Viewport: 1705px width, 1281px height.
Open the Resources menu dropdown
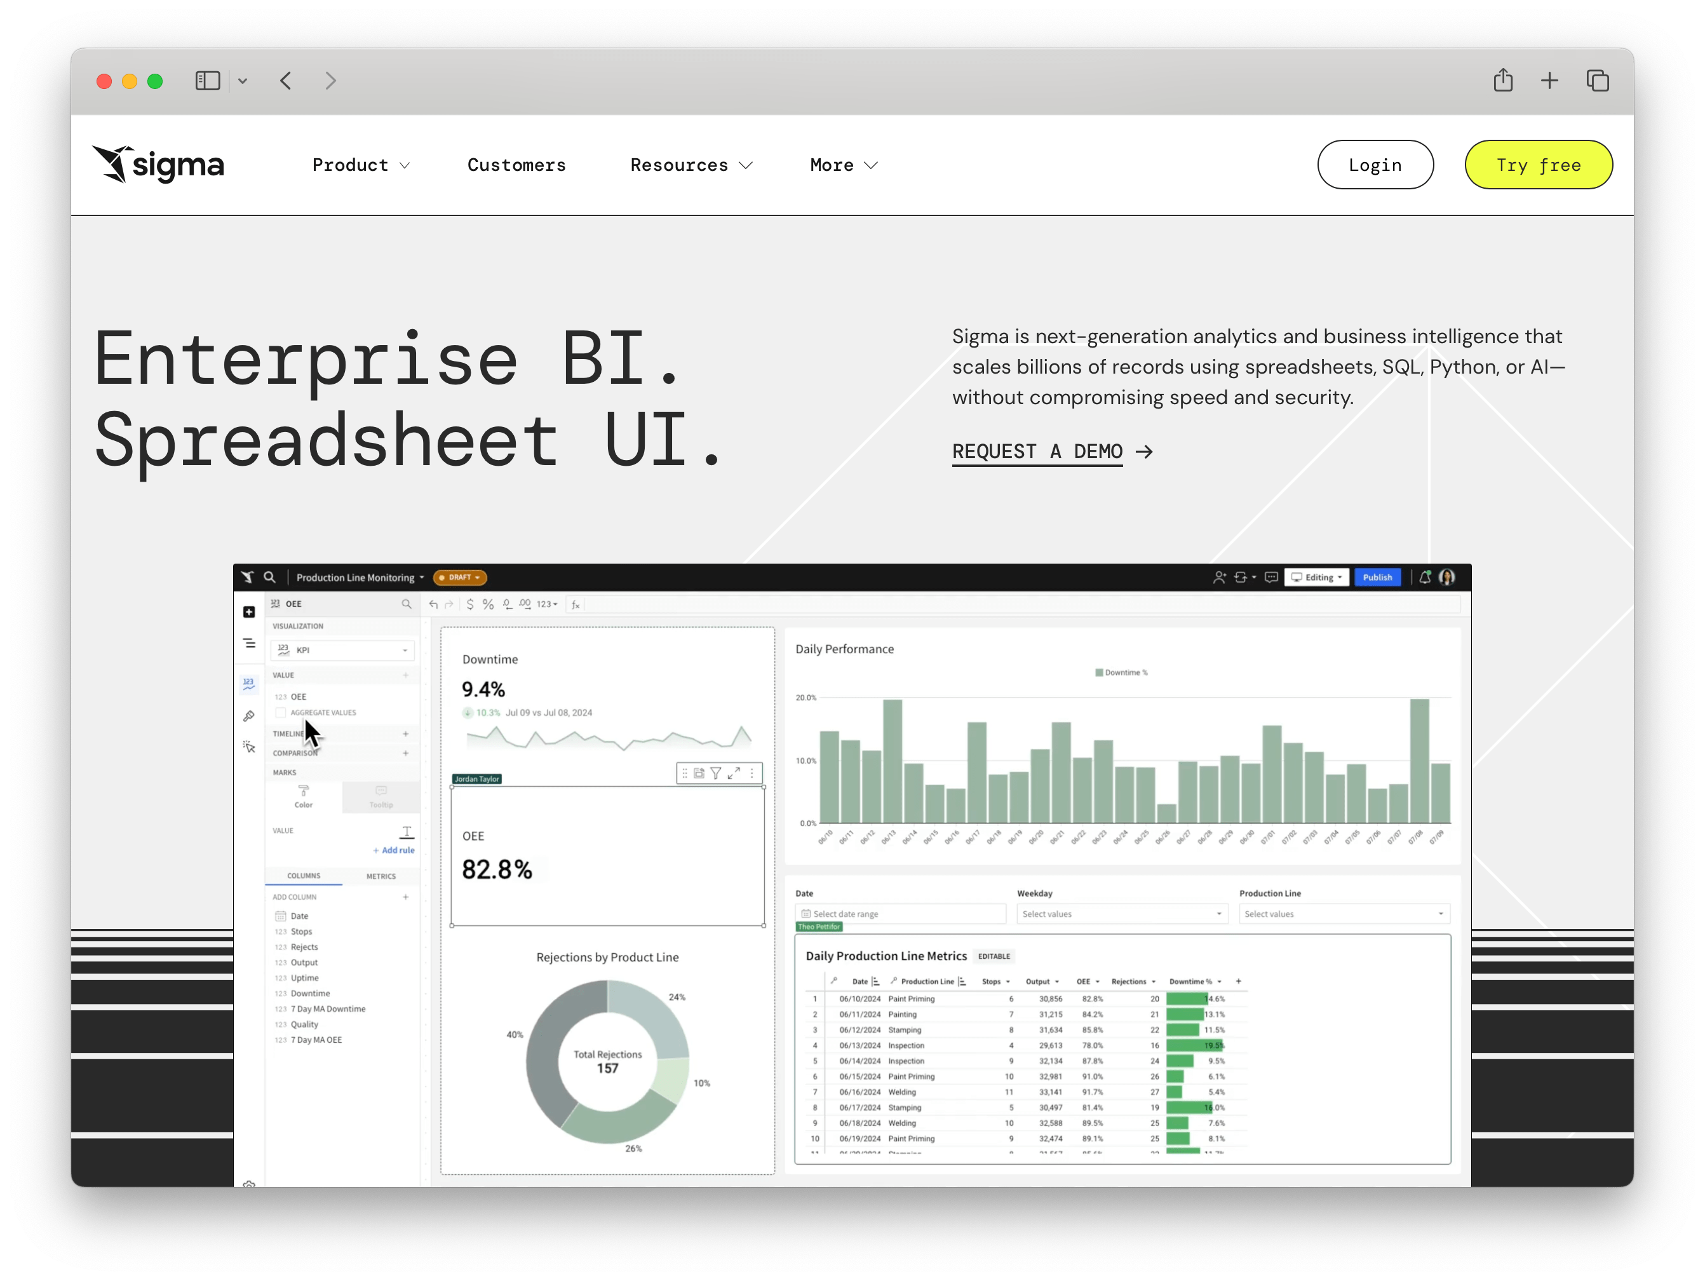[x=691, y=165]
